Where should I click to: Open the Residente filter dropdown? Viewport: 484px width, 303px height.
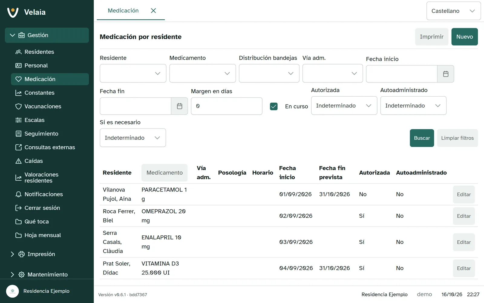point(133,73)
